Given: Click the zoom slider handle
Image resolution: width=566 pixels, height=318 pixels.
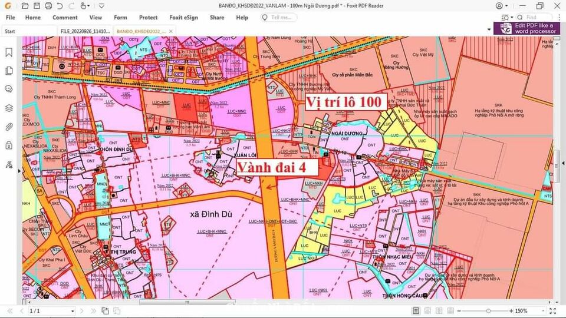Looking at the screenshot, I should (488, 310).
